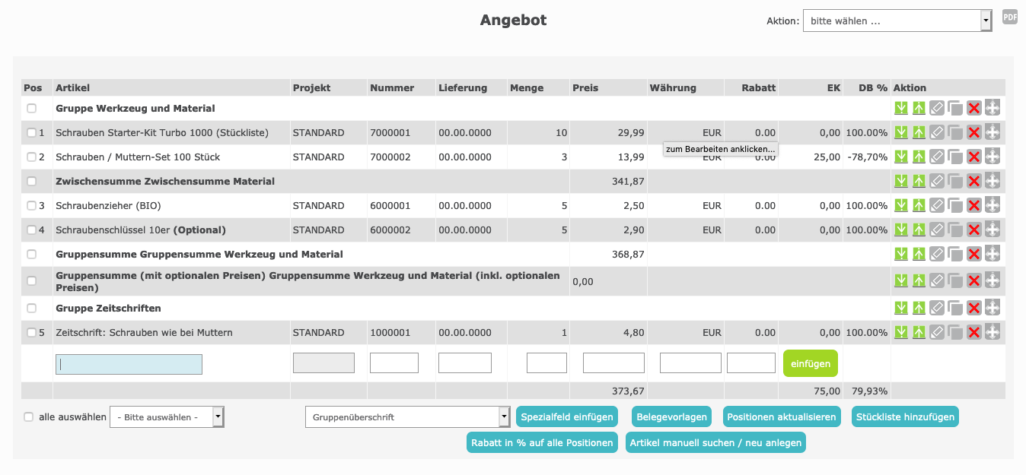Tick the checkbox for position 1
This screenshot has height=475, width=1026.
coord(31,133)
